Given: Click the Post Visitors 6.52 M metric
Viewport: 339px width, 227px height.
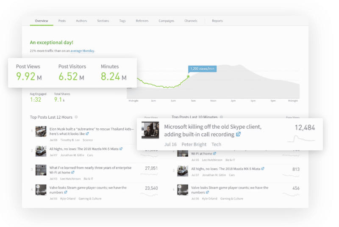Looking at the screenshot, I should coord(72,72).
